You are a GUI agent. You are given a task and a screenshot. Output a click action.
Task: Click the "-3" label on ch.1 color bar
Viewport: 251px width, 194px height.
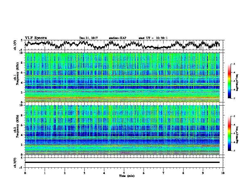tap(234, 64)
